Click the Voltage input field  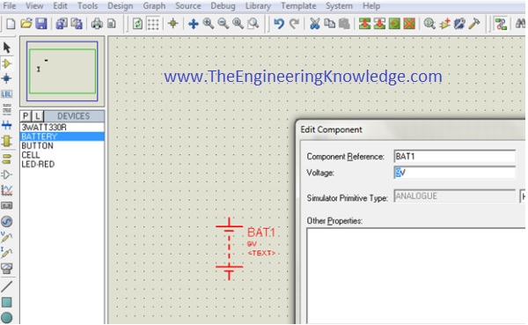coord(454,173)
